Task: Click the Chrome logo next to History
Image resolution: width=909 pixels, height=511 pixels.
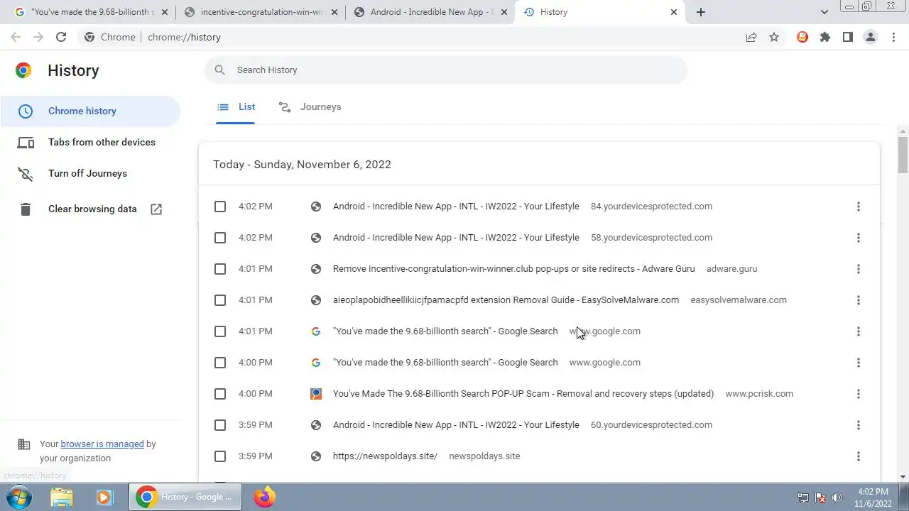Action: pyautogui.click(x=23, y=70)
